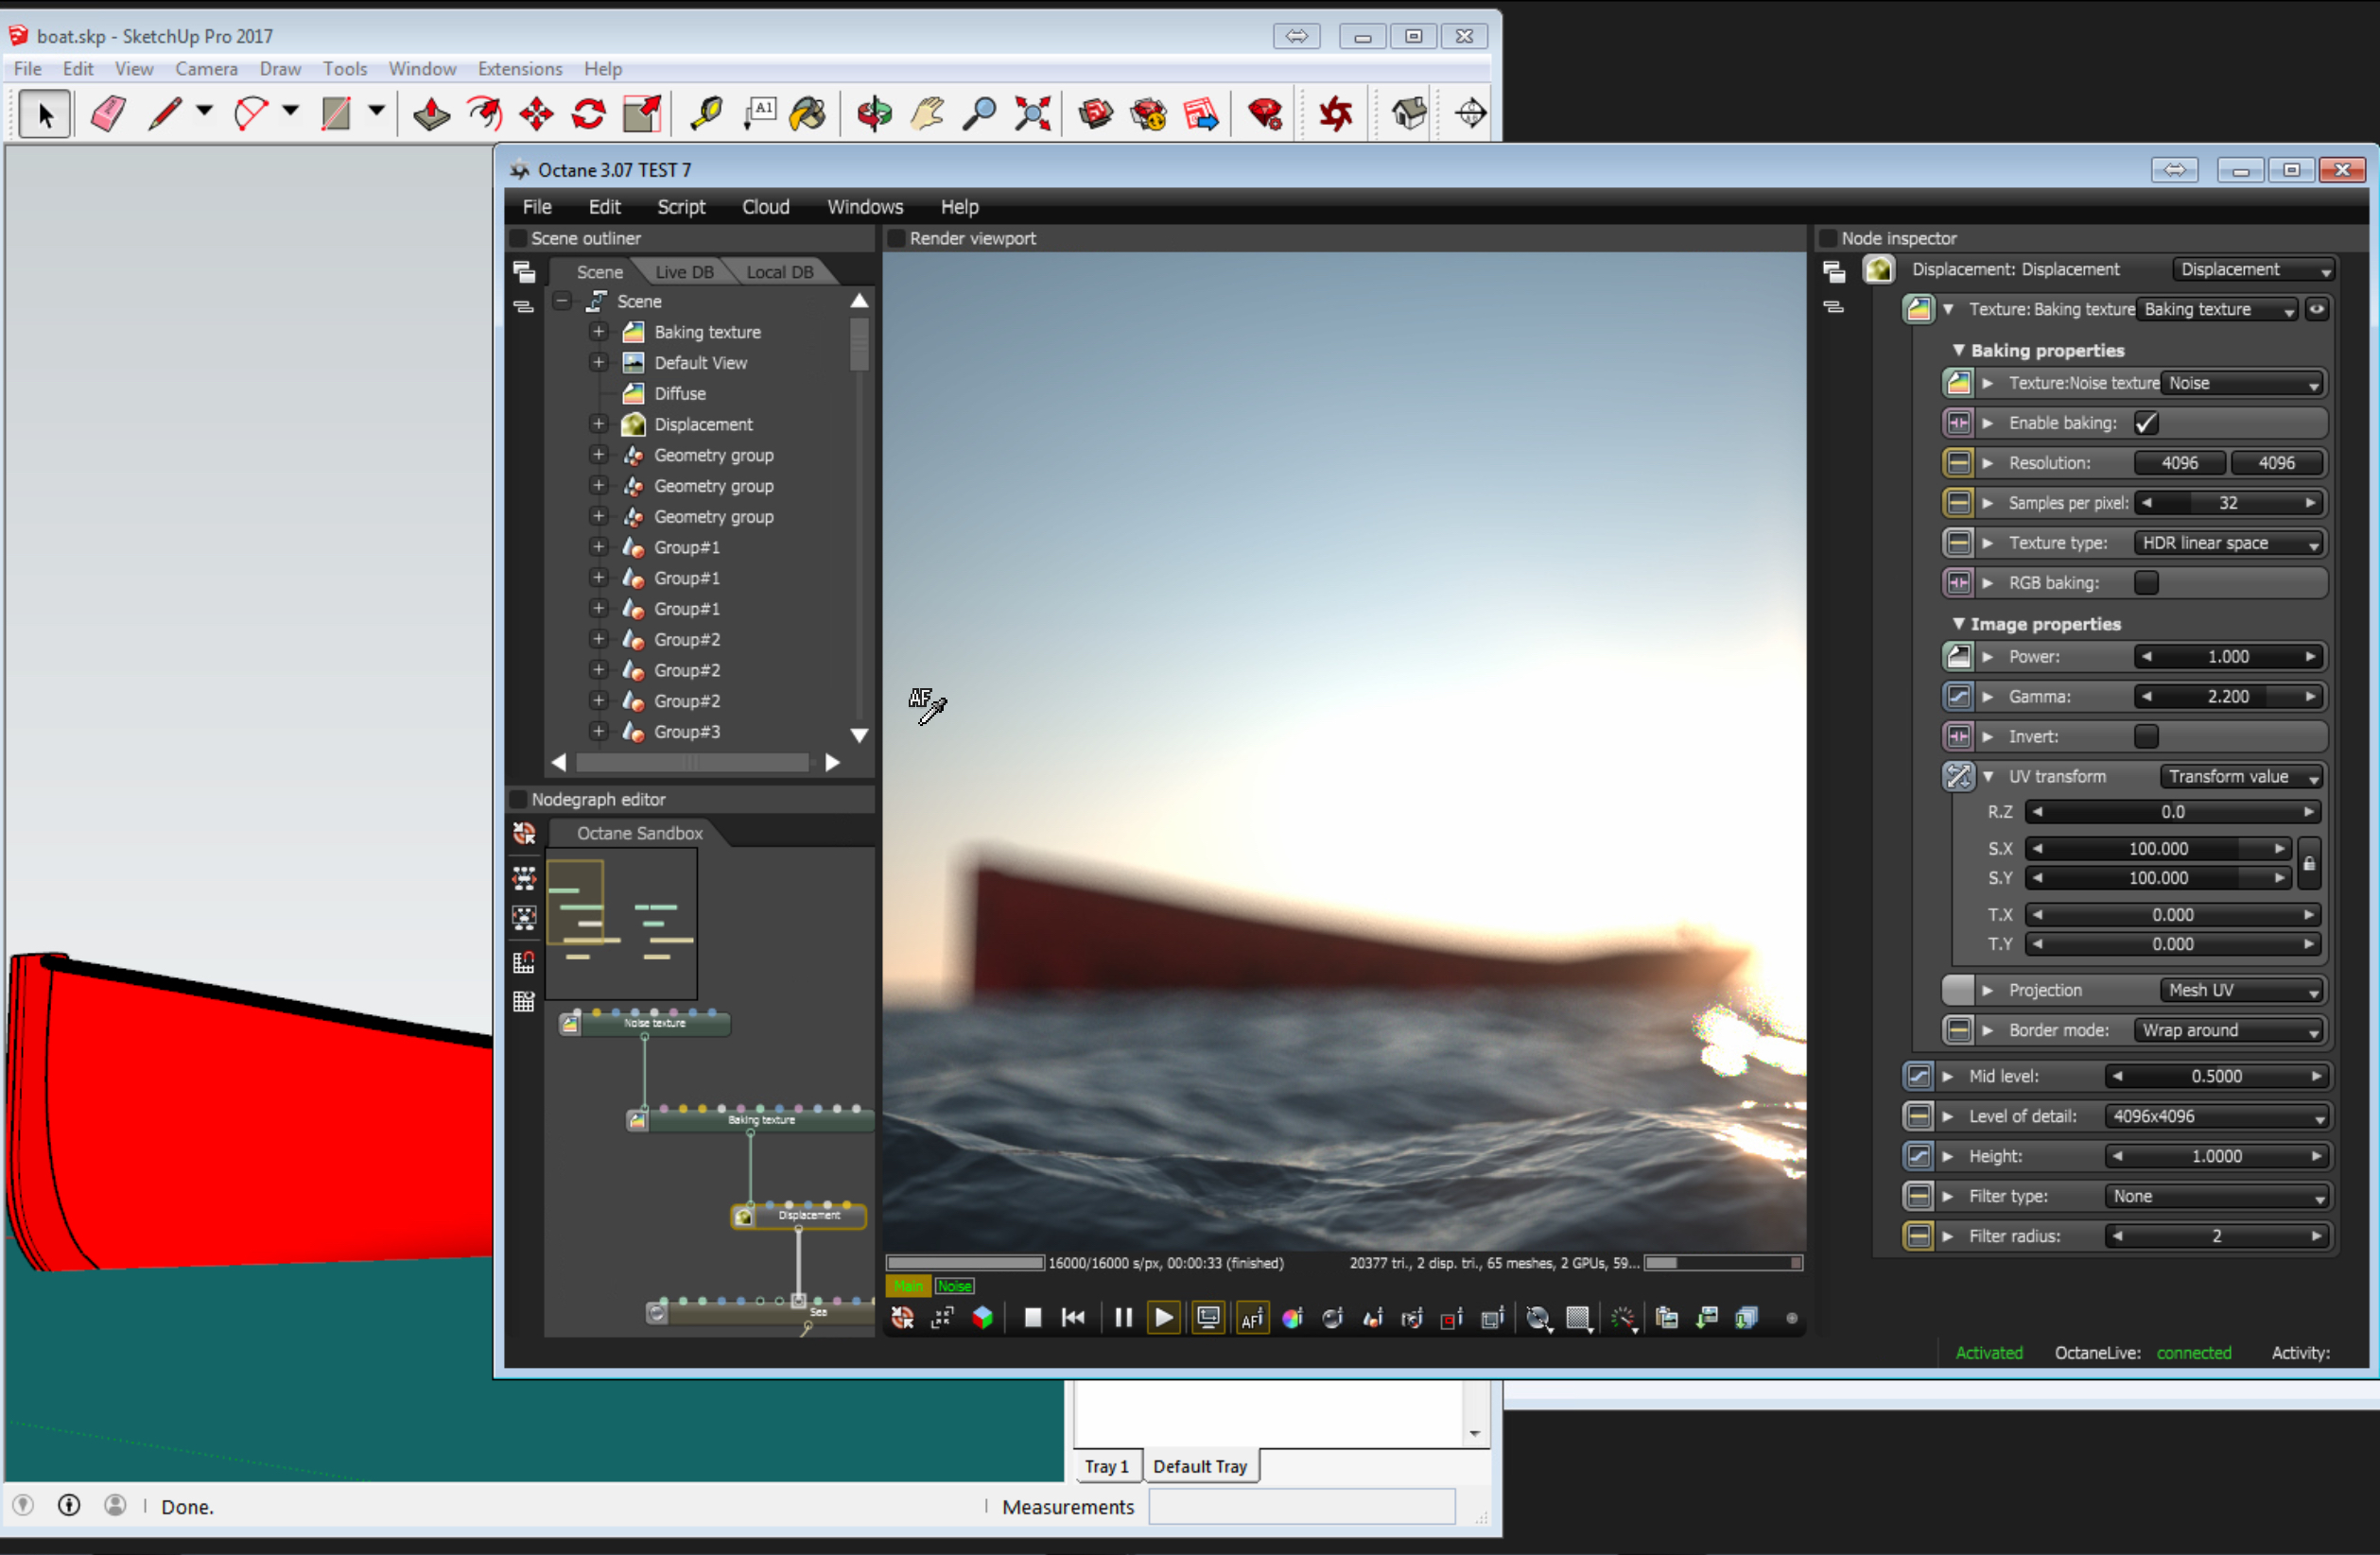Open the Script menu in Octane
This screenshot has width=2380, height=1555.
click(x=681, y=207)
